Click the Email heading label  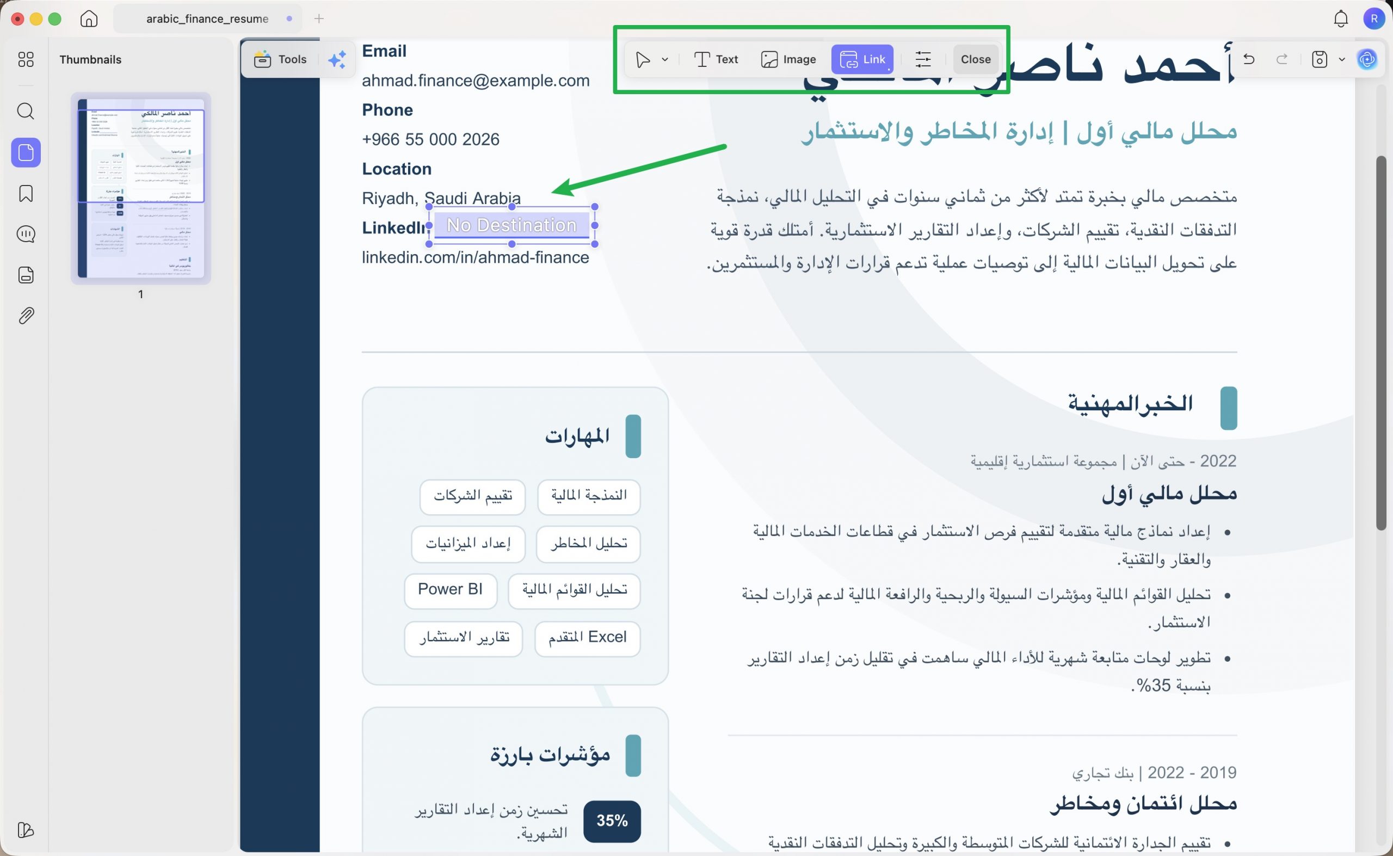pyautogui.click(x=384, y=51)
